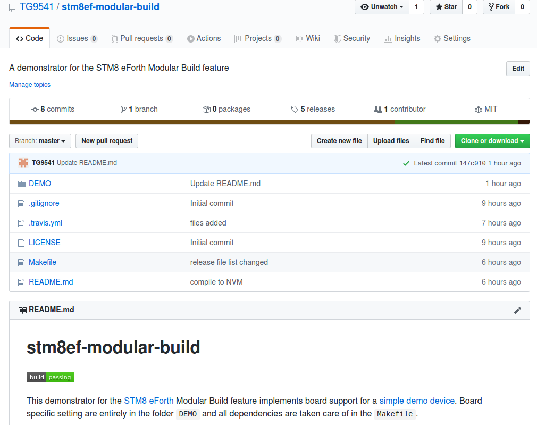Click the forks count of 0

522,7
